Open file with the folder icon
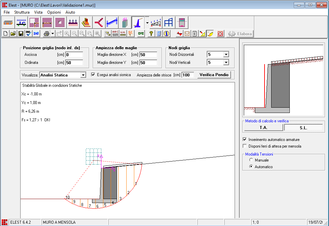Screen dimensions: 329x226 13,34
